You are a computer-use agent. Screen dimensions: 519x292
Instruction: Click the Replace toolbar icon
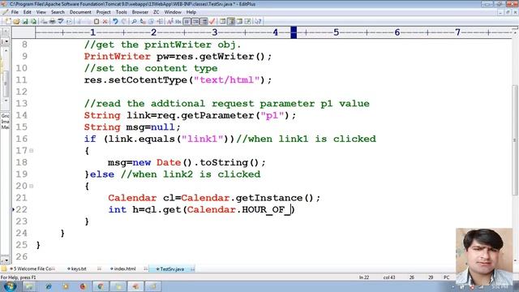click(x=143, y=22)
